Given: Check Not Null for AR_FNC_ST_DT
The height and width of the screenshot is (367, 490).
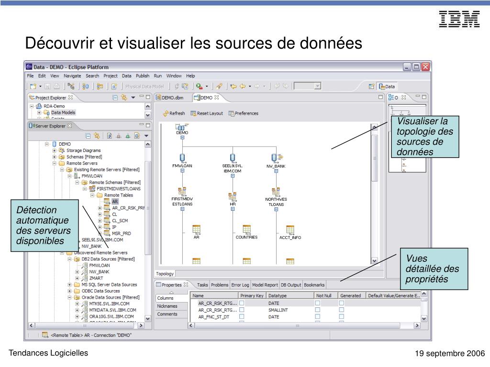Looking at the screenshot, I should coord(318,316).
